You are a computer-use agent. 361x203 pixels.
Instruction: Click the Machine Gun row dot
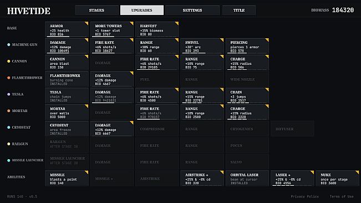tap(8, 45)
